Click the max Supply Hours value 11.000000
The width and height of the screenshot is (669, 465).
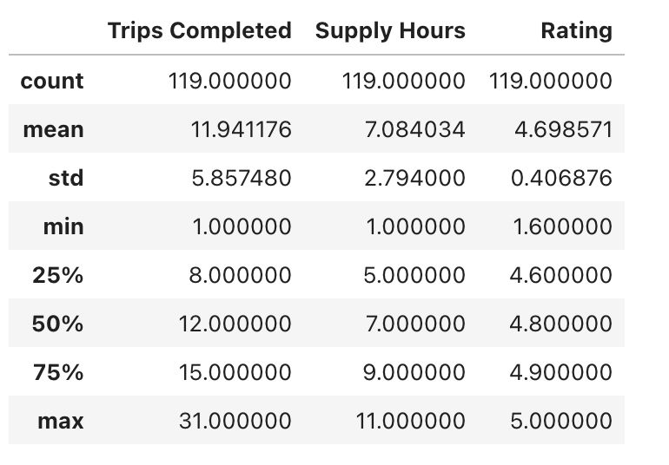point(410,421)
